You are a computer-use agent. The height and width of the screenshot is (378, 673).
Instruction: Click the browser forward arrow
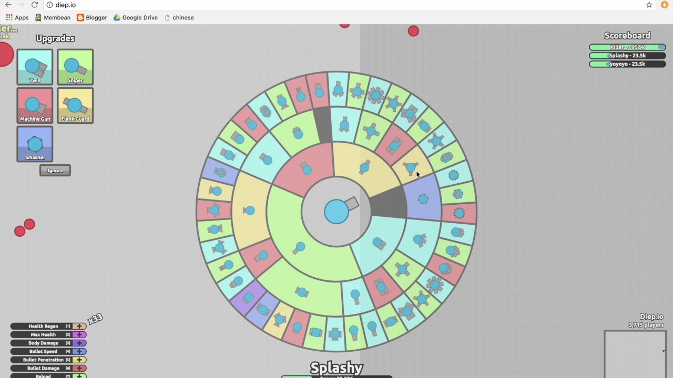pos(22,5)
